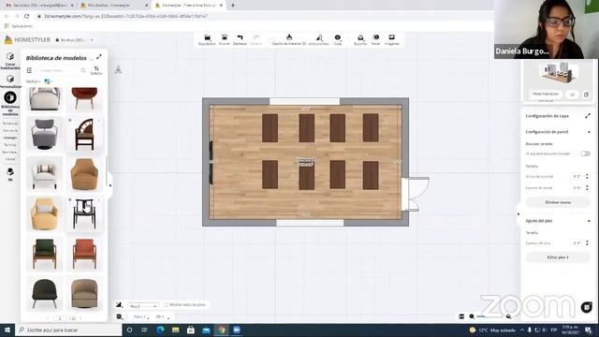Click the ruler icon beside the floor selector
Viewport: 599px width, 337px height.
click(x=119, y=305)
